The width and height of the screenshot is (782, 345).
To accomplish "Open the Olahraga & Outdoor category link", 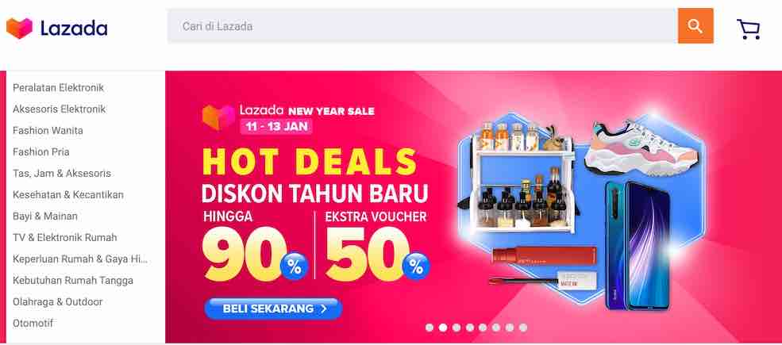I will click(58, 302).
